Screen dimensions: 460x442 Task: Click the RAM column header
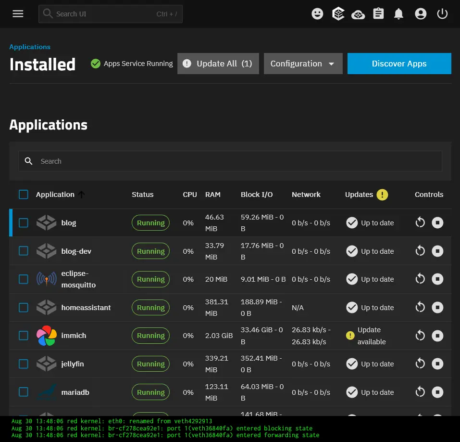212,195
